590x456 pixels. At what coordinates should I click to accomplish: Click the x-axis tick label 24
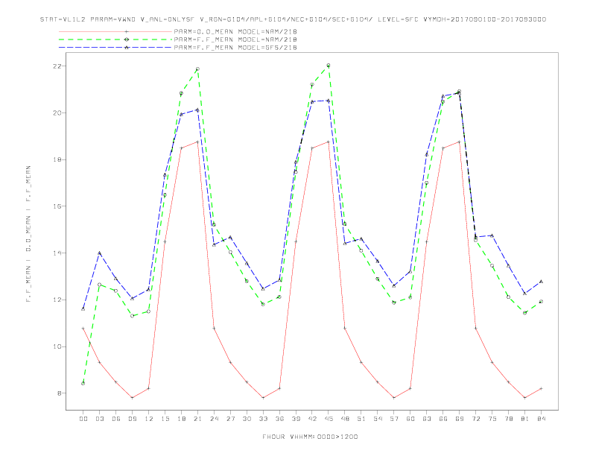(214, 419)
